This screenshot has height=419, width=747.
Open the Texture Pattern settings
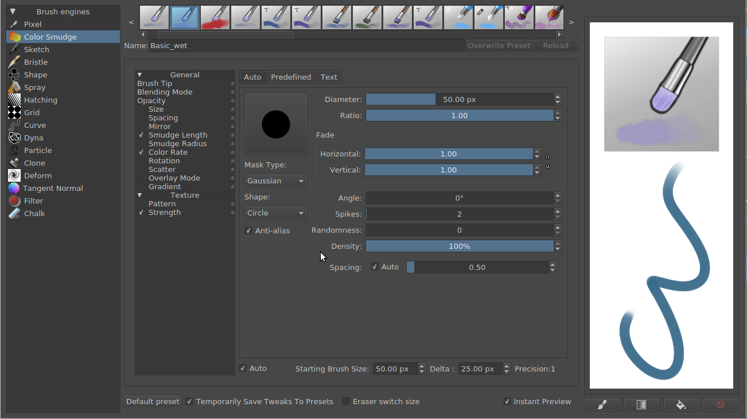162,203
